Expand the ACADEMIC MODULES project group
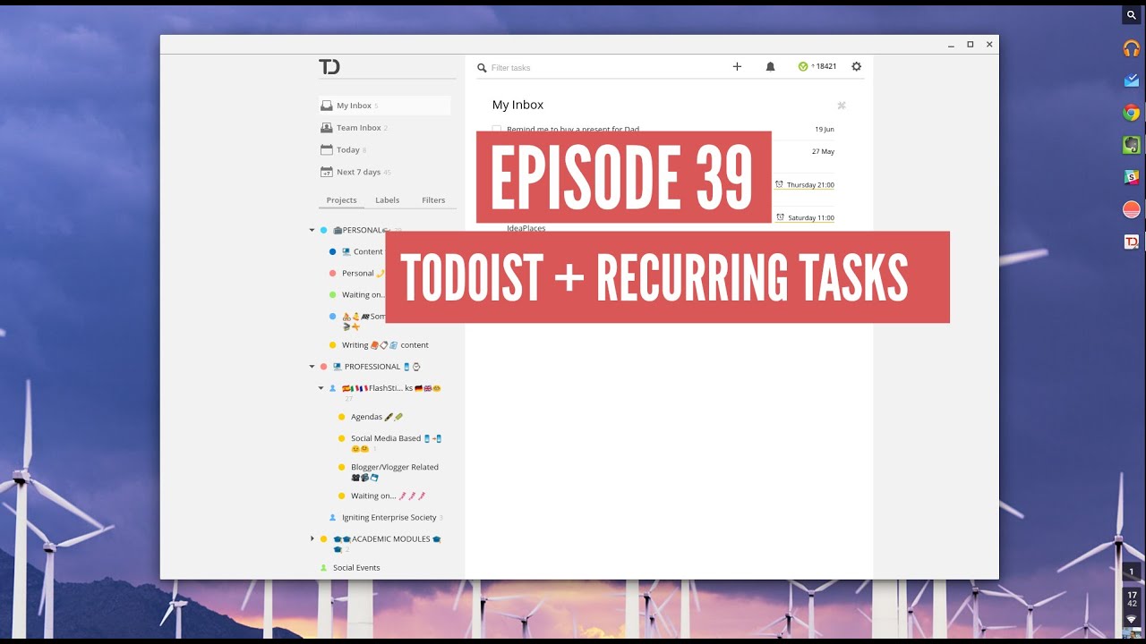The width and height of the screenshot is (1146, 644). (312, 538)
